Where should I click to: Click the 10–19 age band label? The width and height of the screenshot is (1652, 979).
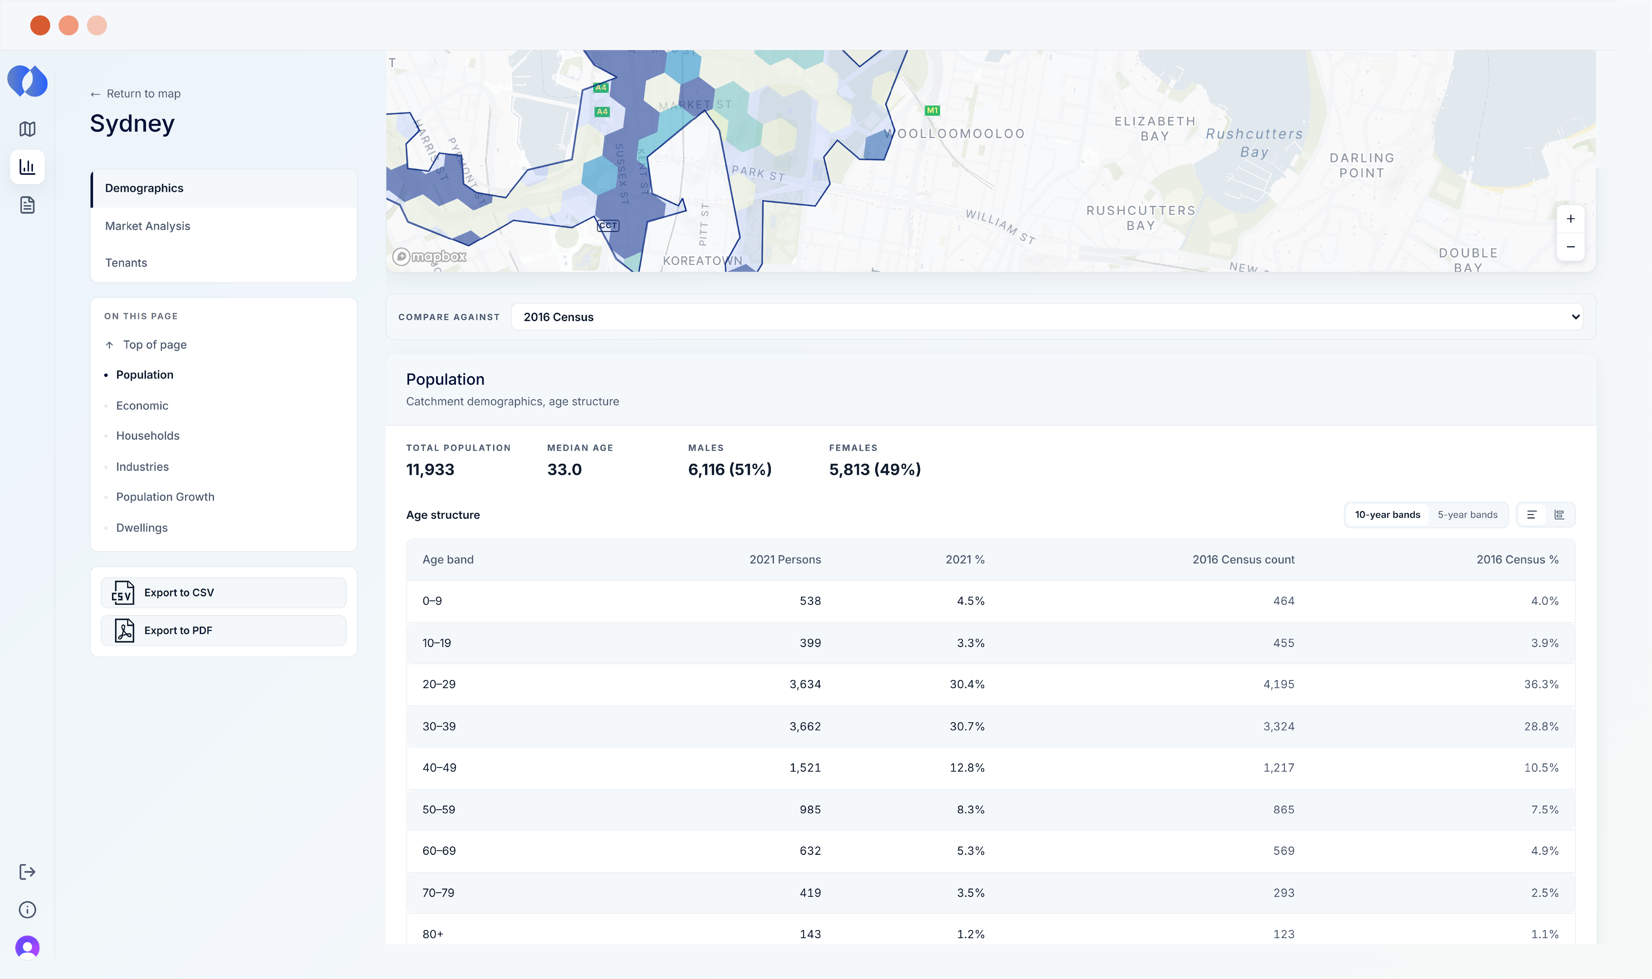point(437,643)
